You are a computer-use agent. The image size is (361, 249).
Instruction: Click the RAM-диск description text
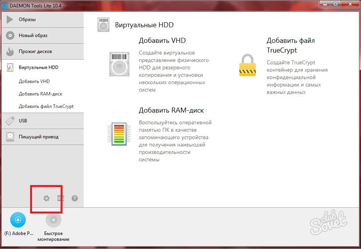tap(175, 141)
